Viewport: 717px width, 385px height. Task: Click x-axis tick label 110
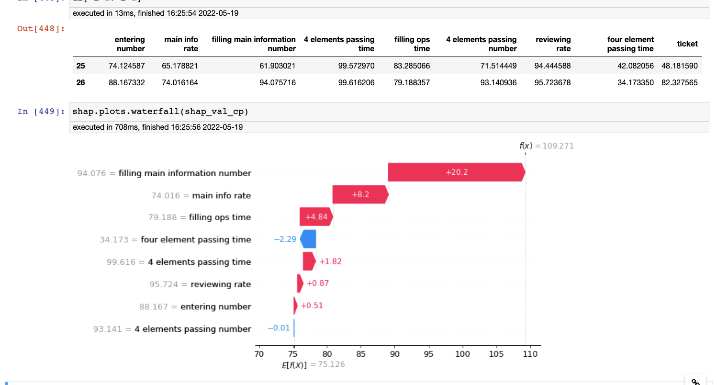point(530,354)
